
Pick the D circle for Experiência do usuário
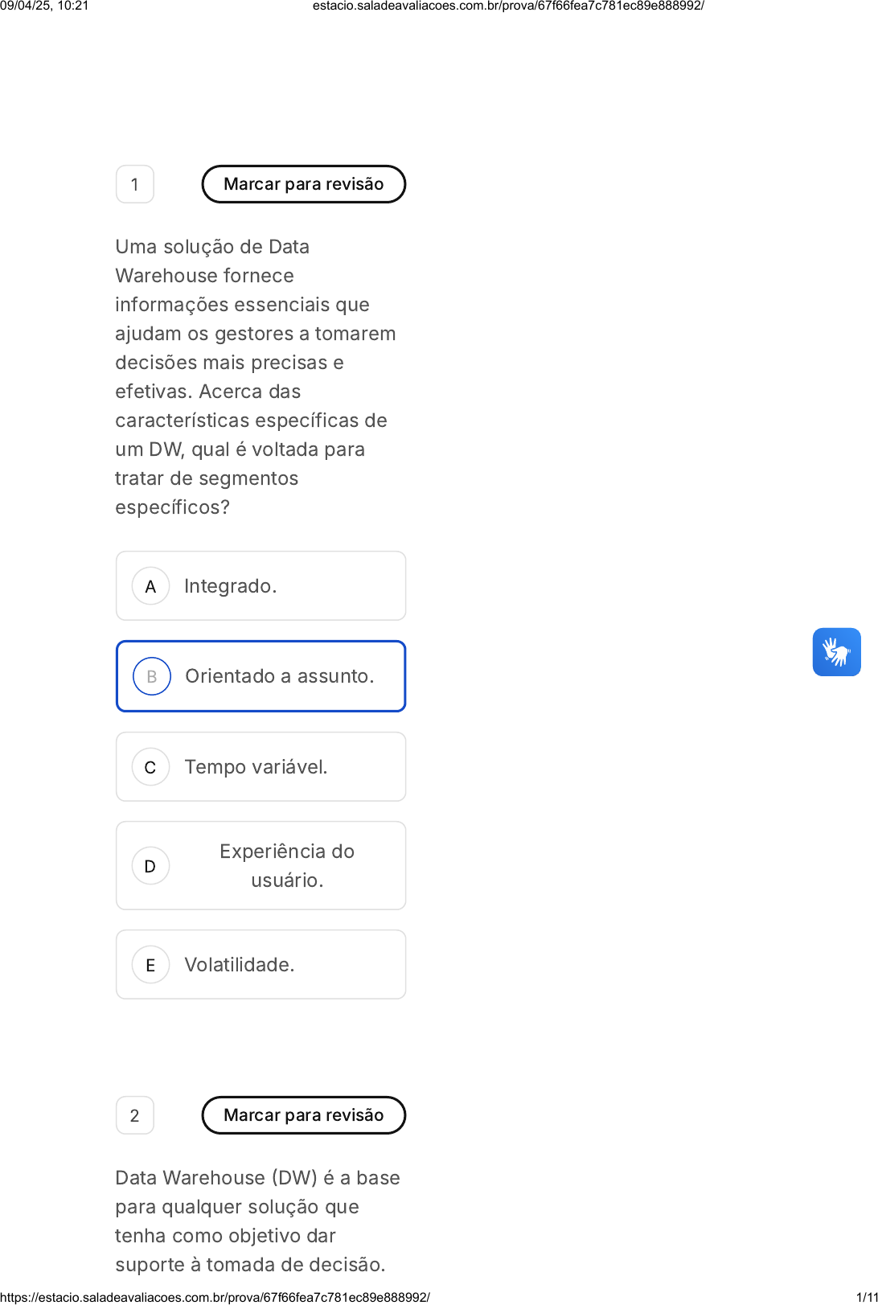pyautogui.click(x=150, y=866)
